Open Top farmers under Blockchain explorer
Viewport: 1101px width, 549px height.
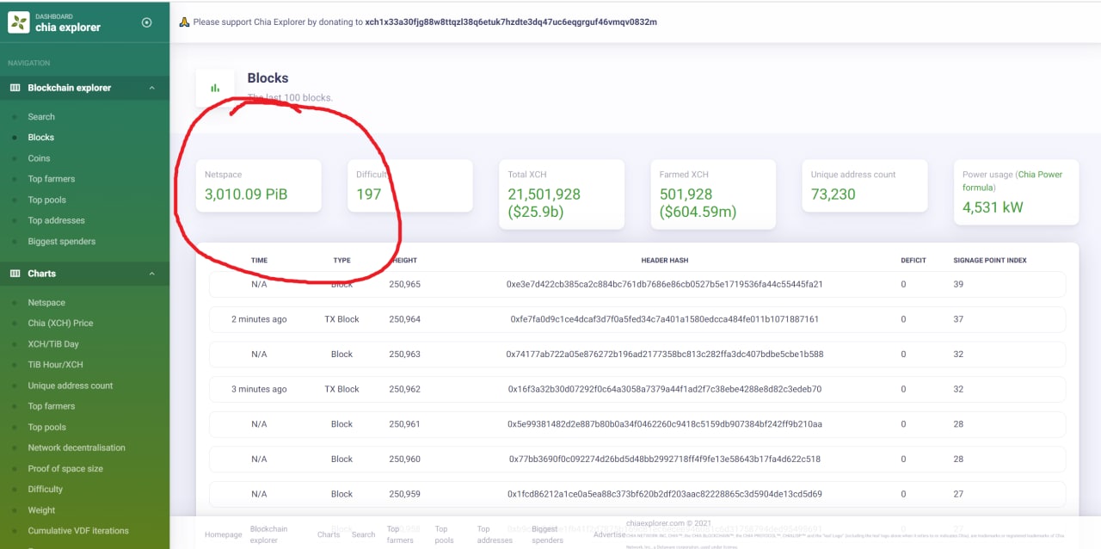(52, 179)
